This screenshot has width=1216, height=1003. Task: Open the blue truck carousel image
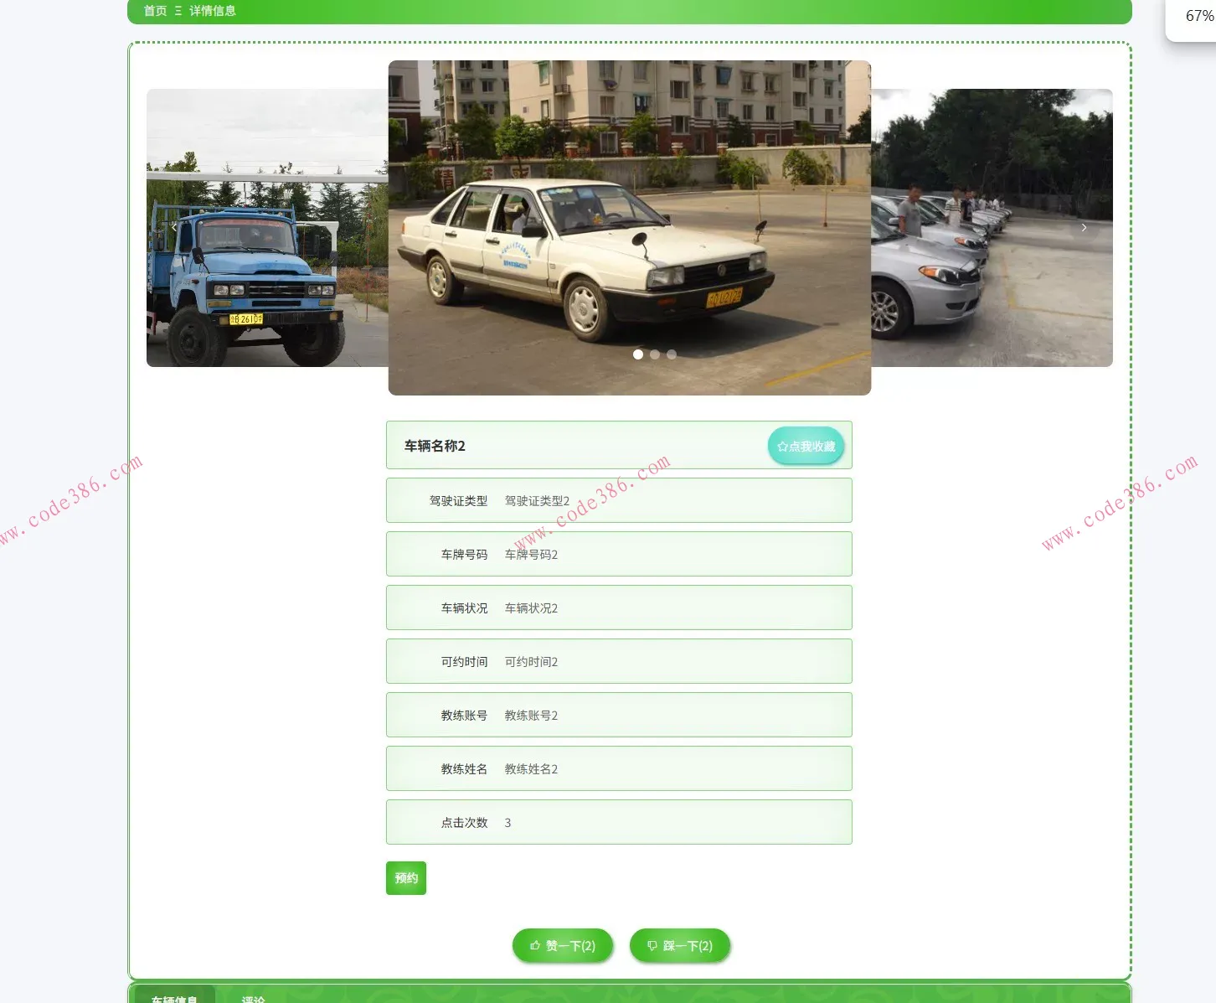point(267,228)
